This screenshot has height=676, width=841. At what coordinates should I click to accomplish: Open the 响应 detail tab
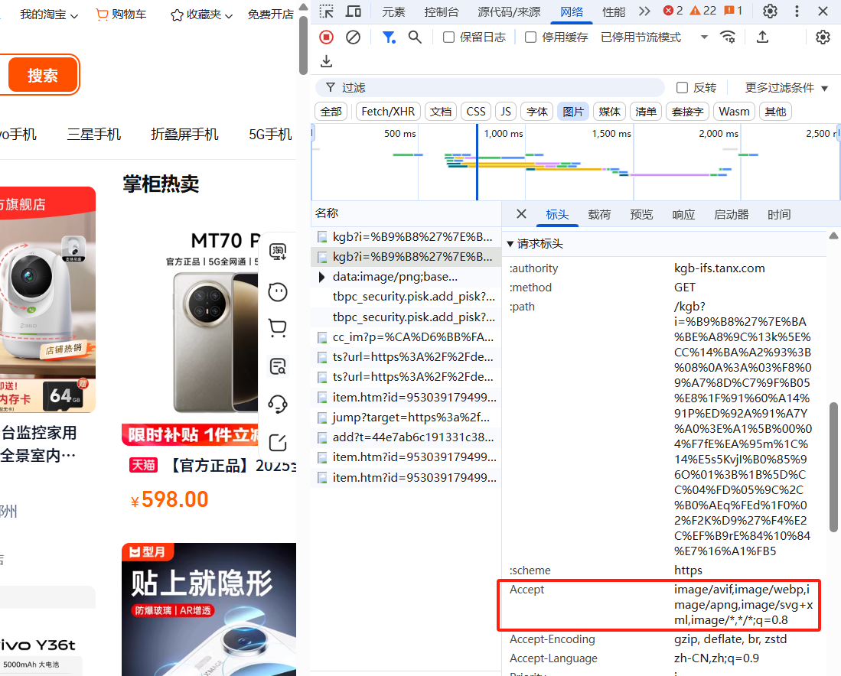[683, 214]
